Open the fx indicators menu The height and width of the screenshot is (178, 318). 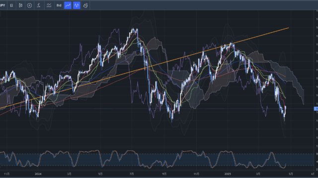(x=39, y=5)
